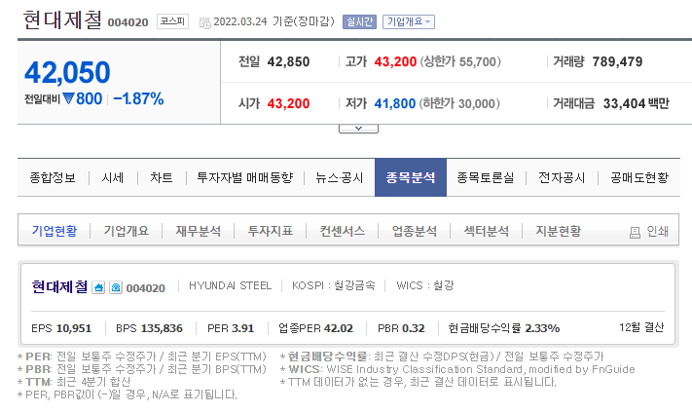Select the 기업현황 sub-tab
The width and height of the screenshot is (692, 413).
(x=55, y=231)
